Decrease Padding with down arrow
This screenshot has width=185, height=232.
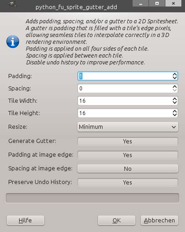(x=175, y=78)
